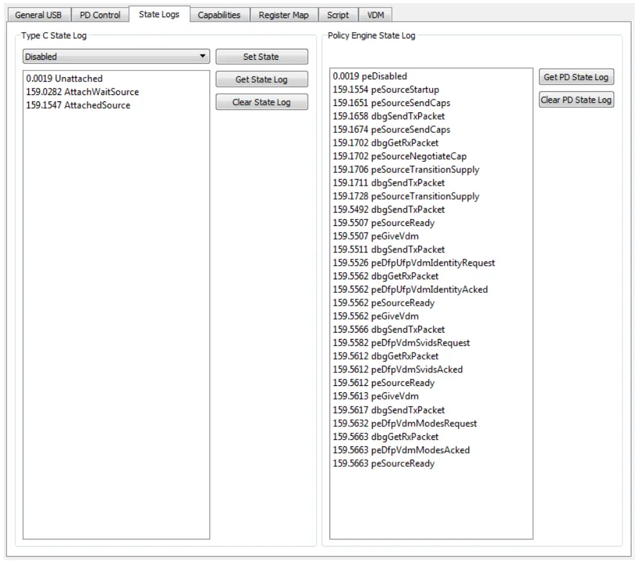Clear the Type C state log
The height and width of the screenshot is (567, 643).
point(261,103)
